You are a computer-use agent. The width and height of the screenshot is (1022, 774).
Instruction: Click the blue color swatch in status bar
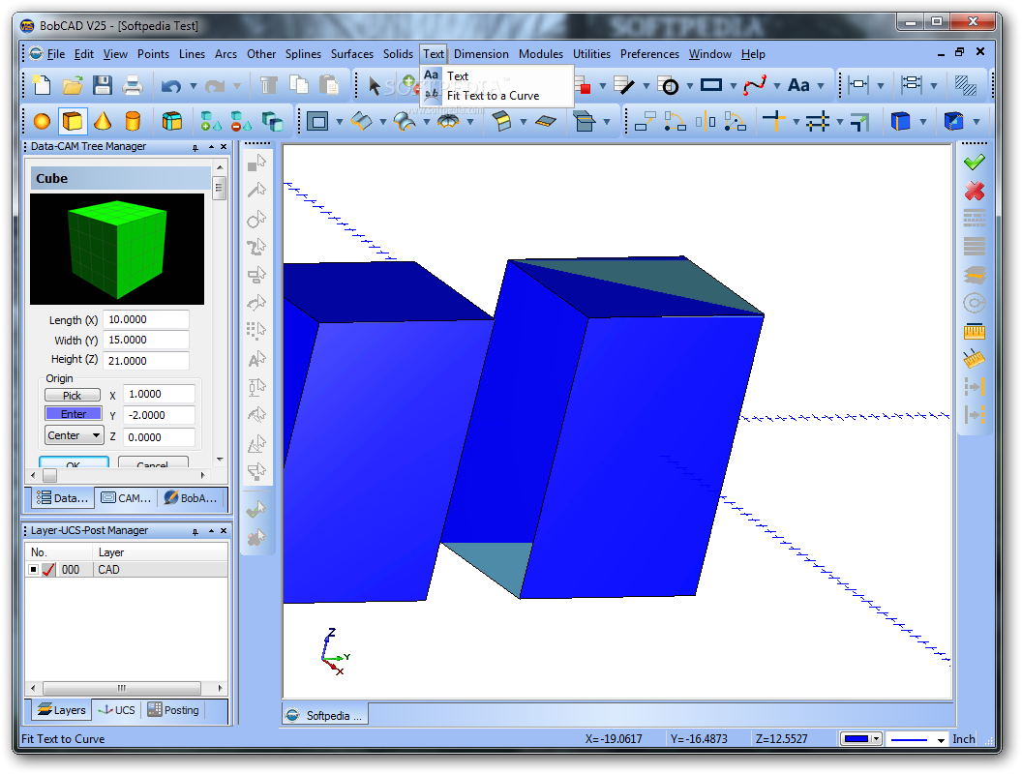click(x=857, y=739)
